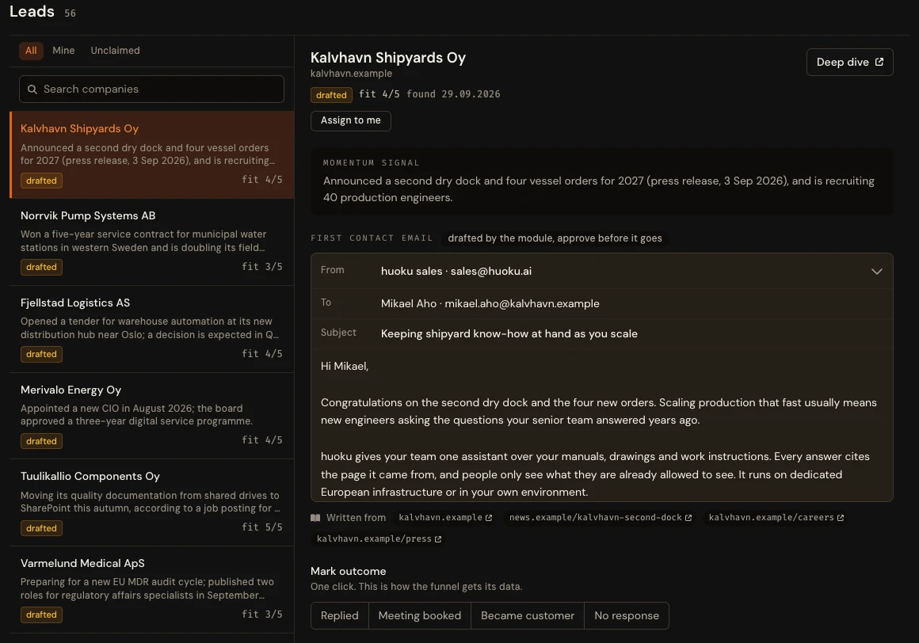Select the Kalvhavn Shipyards Oy lead
The image size is (919, 643).
[152, 154]
